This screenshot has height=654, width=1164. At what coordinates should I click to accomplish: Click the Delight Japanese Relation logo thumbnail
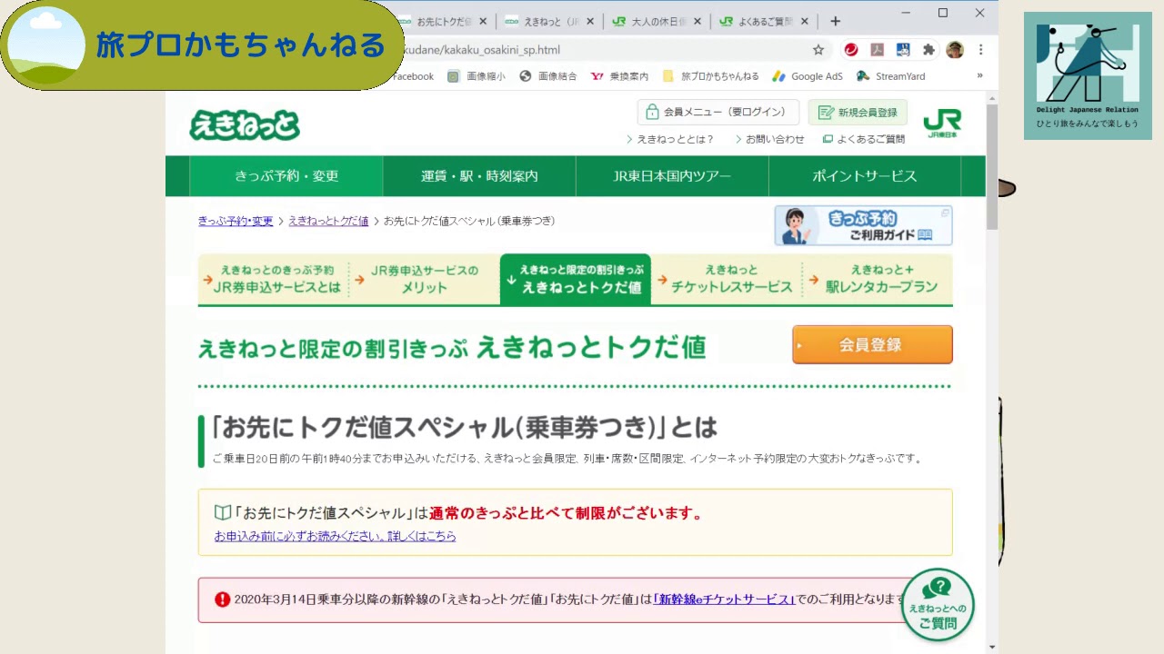pos(1088,75)
